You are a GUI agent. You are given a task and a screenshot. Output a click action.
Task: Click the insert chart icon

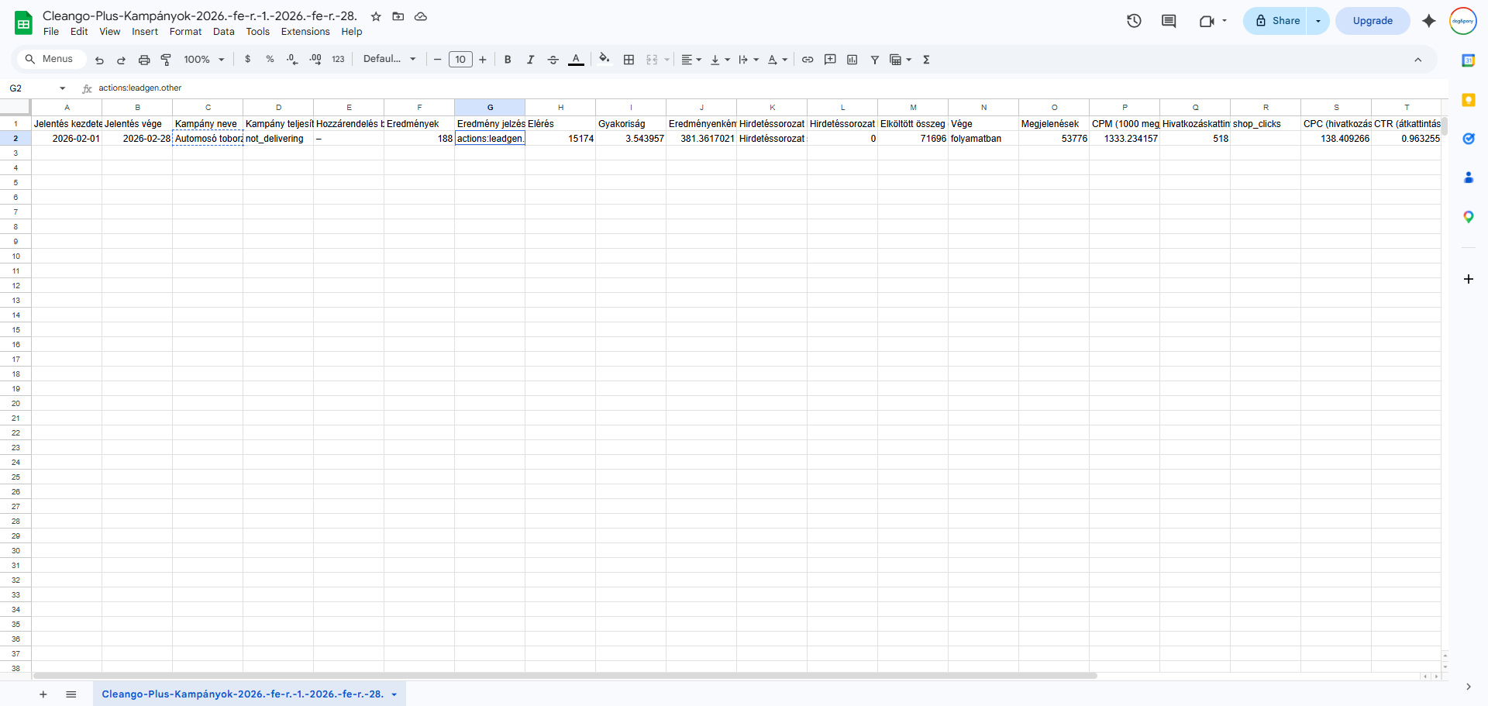852,60
